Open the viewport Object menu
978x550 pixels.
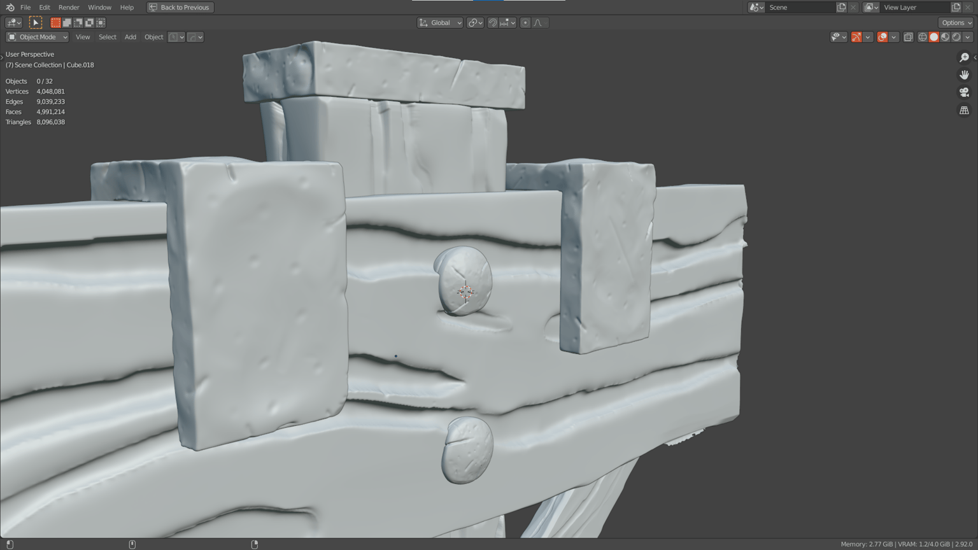(153, 37)
